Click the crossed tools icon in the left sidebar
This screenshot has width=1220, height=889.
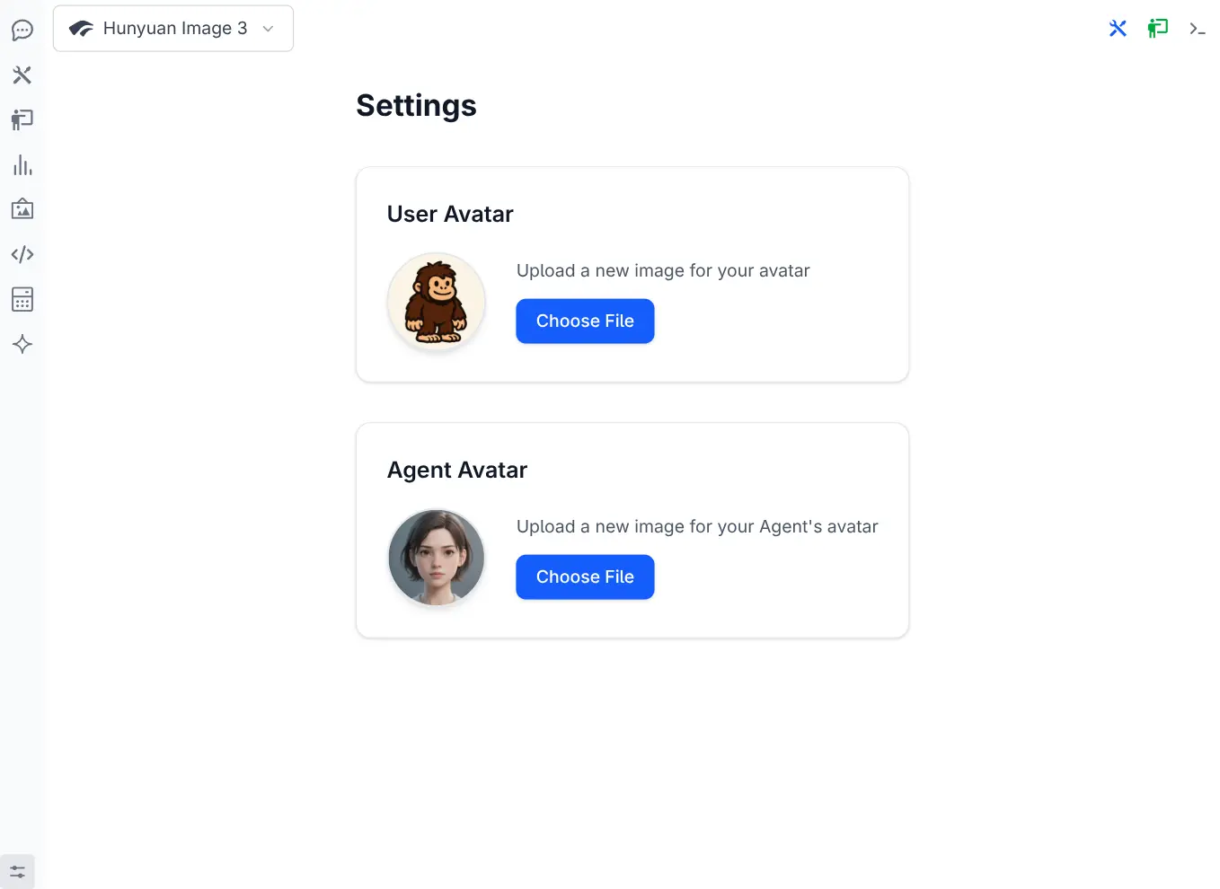tap(22, 75)
